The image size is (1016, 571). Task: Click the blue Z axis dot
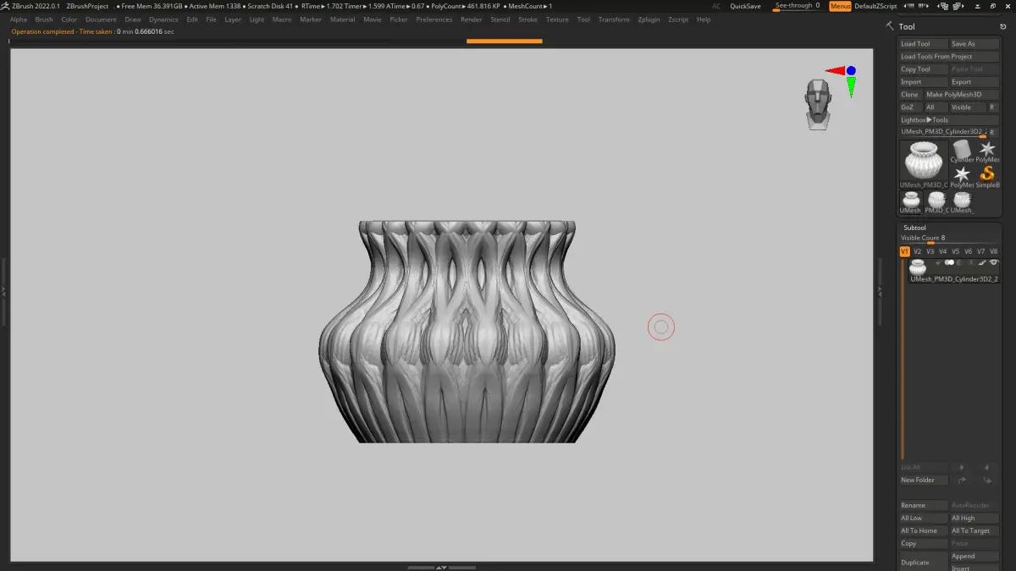click(x=851, y=71)
